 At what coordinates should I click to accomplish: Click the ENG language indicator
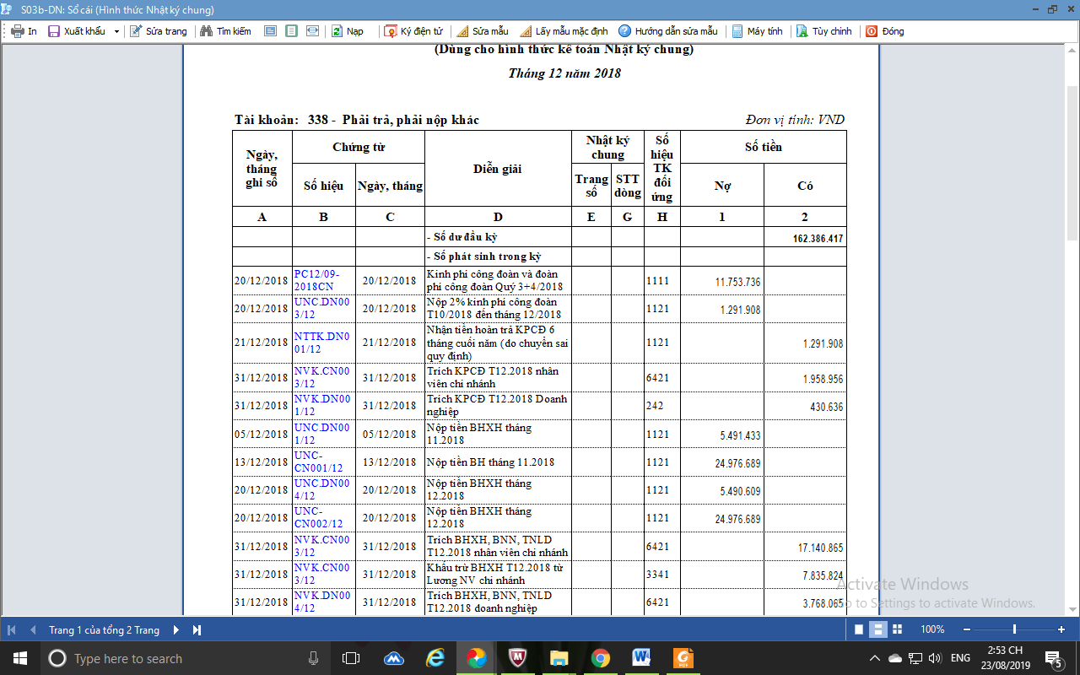click(960, 658)
